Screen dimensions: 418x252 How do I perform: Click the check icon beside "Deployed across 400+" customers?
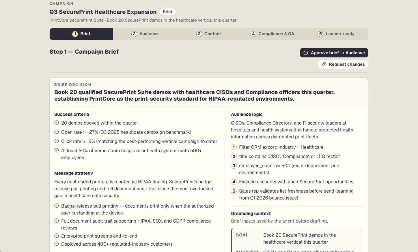click(57, 244)
